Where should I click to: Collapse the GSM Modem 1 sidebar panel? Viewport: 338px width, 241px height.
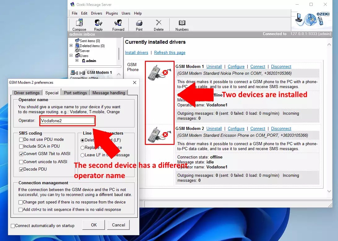coord(119,74)
